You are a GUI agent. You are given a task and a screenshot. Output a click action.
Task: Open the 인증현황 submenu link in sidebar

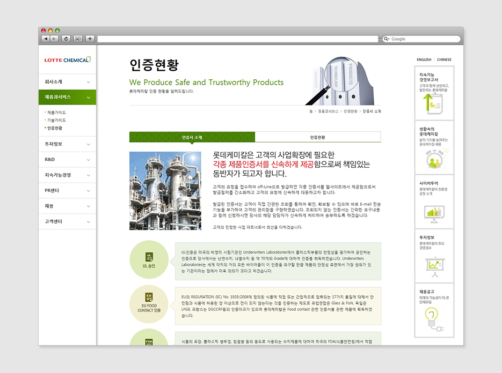[55, 128]
